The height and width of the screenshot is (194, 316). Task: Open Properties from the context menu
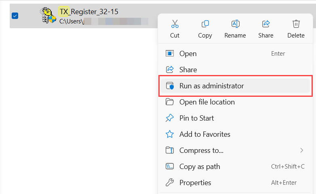point(195,183)
